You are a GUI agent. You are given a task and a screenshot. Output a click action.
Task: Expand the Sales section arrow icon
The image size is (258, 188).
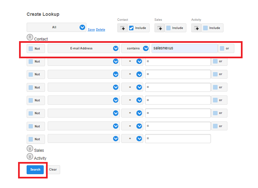coord(30,149)
